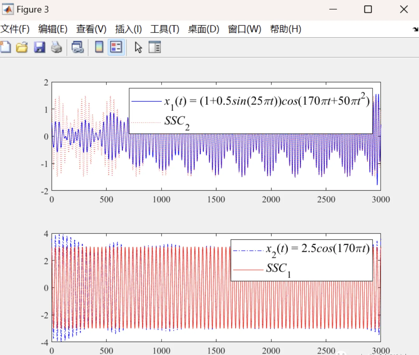Click the MATLAB logo in the title bar
The height and width of the screenshot is (355, 419).
[x=8, y=9]
